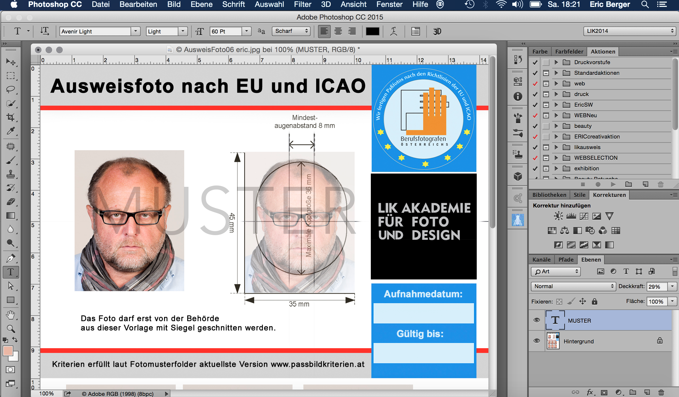Open the layer blend mode dropdown
679x397 pixels.
[x=573, y=286]
